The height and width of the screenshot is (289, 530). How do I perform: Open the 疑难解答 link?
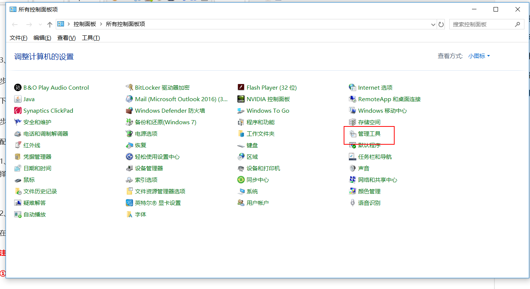point(35,203)
